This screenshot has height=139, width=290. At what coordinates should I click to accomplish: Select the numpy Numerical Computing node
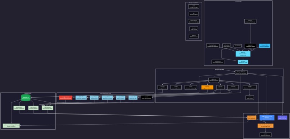click(x=191, y=88)
